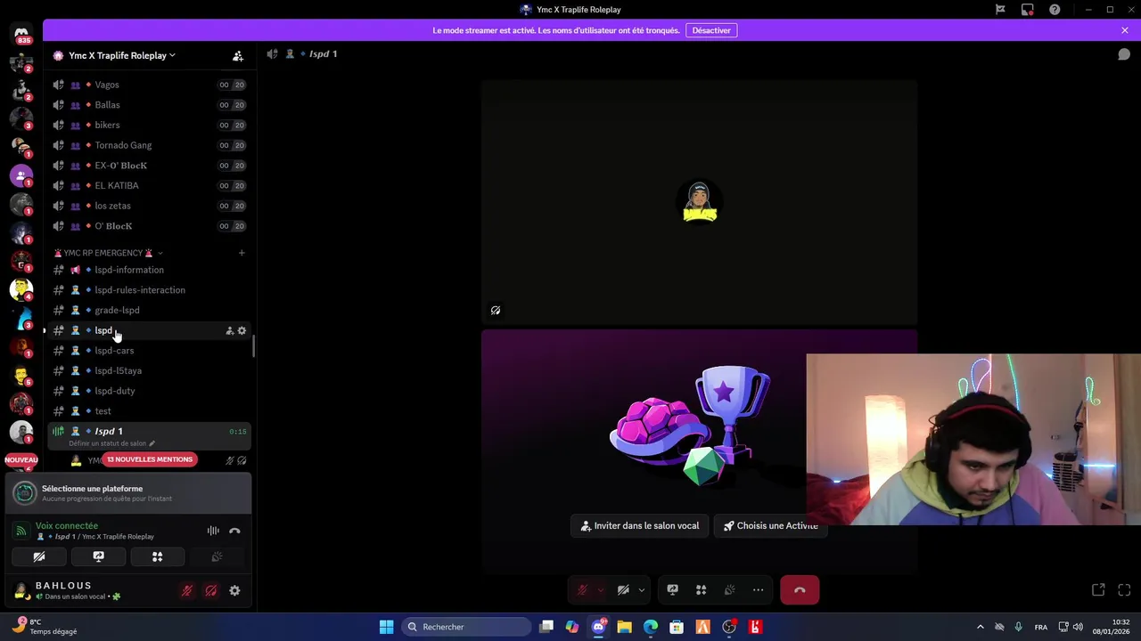Open the Windows Start menu
The height and width of the screenshot is (641, 1141).
[386, 627]
